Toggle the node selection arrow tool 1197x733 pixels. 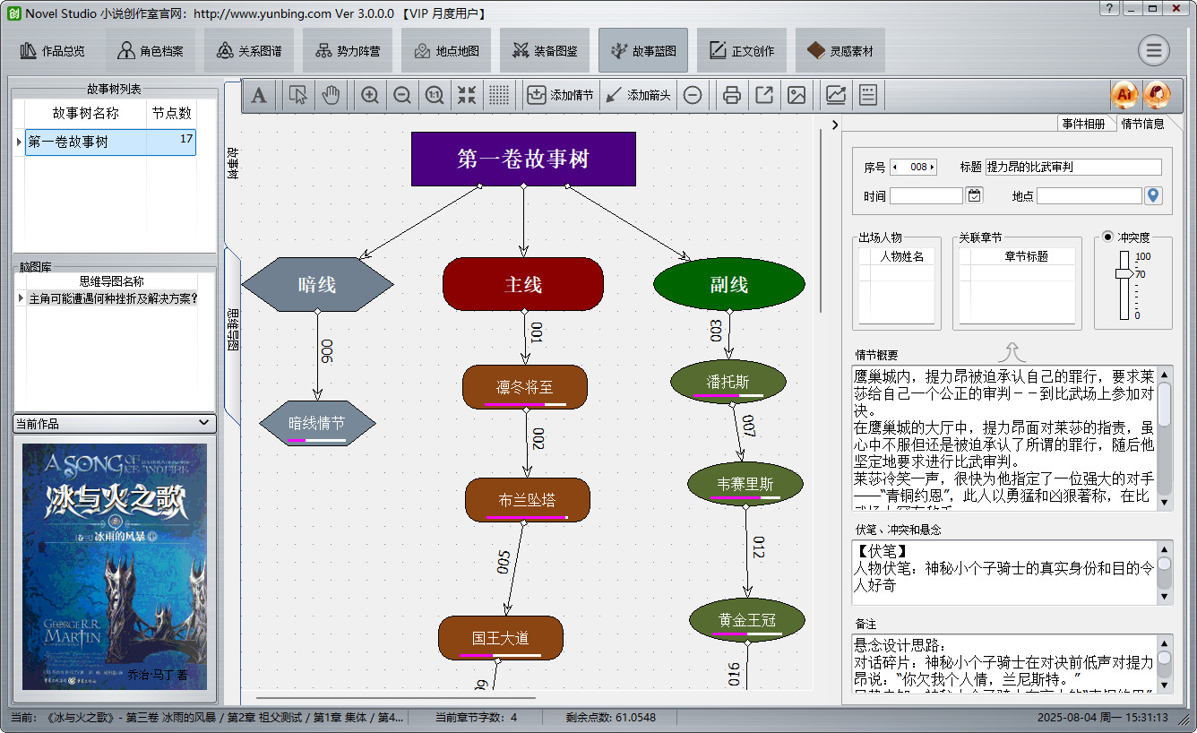297,94
